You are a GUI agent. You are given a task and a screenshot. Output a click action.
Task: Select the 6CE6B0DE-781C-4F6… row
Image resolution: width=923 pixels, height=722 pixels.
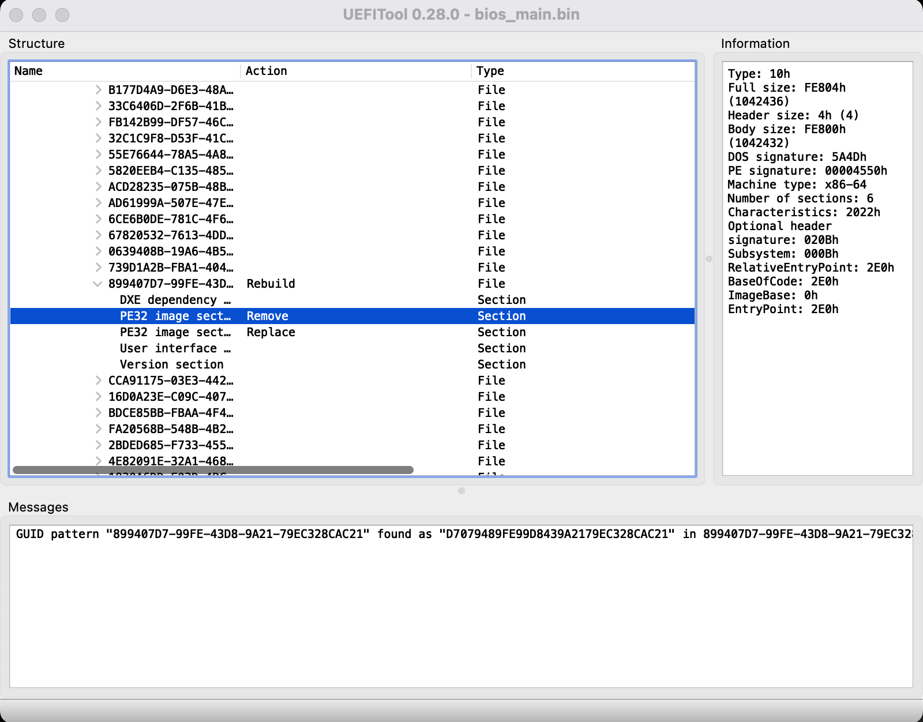point(352,219)
